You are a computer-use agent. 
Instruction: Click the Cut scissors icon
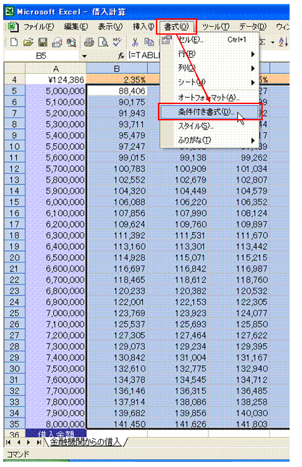[135, 43]
